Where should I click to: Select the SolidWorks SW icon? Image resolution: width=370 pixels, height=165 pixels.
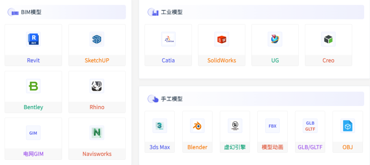pos(222,39)
